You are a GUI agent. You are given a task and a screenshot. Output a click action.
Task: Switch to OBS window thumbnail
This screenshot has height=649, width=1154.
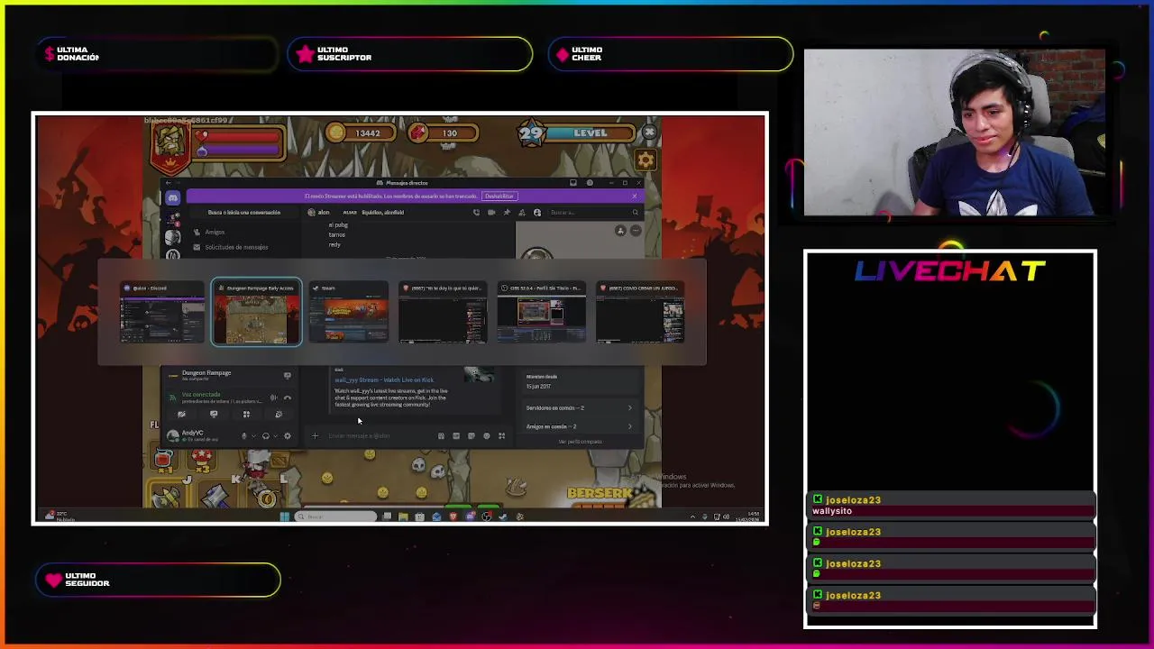[x=541, y=313]
